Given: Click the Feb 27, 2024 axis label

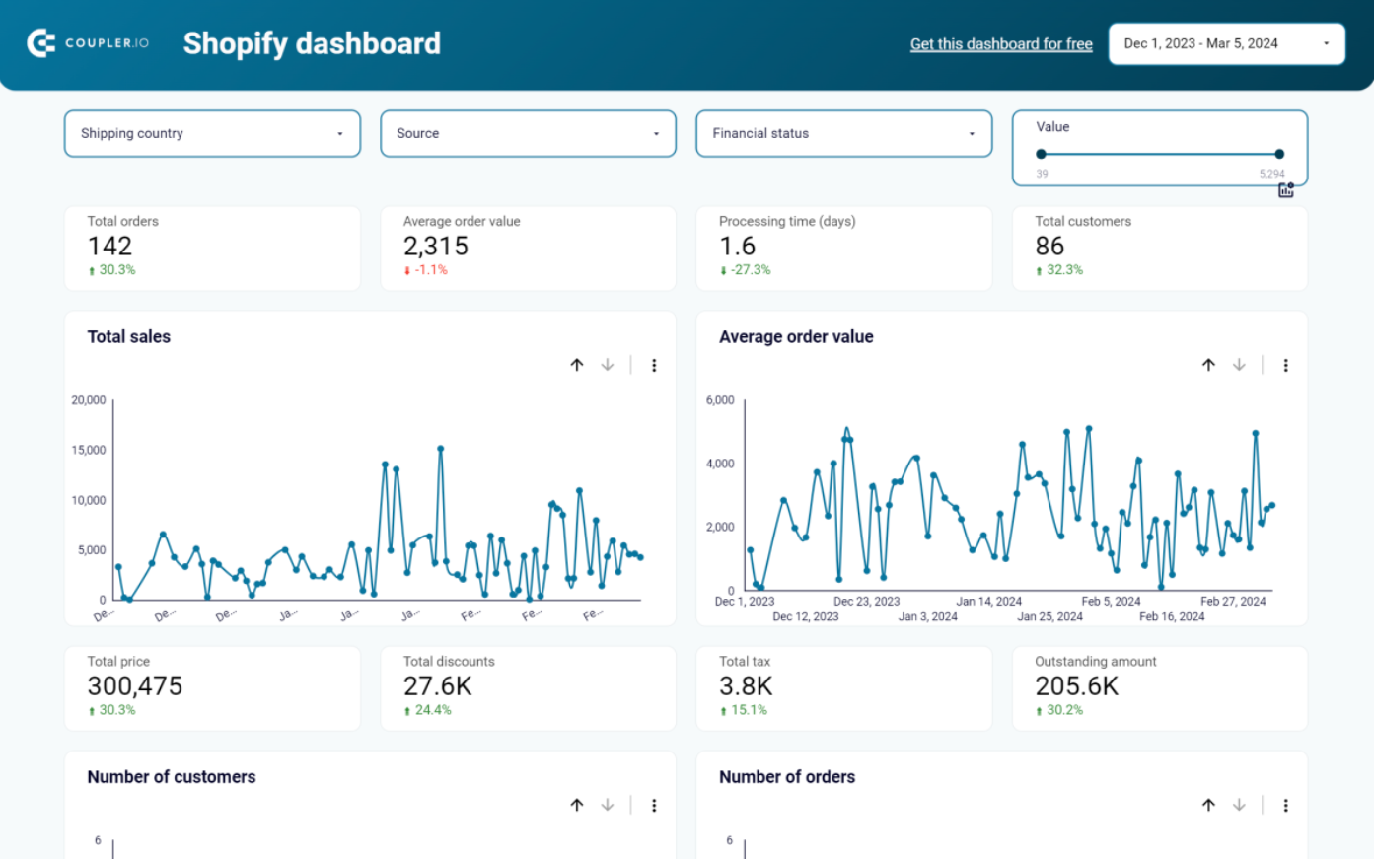Looking at the screenshot, I should (1233, 601).
